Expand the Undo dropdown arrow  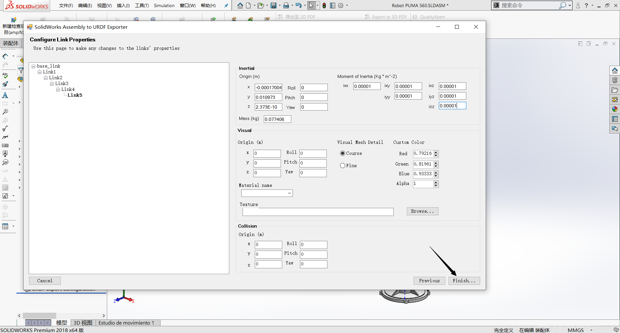305,5
